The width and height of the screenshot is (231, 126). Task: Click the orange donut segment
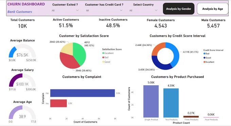[x=157, y=48]
